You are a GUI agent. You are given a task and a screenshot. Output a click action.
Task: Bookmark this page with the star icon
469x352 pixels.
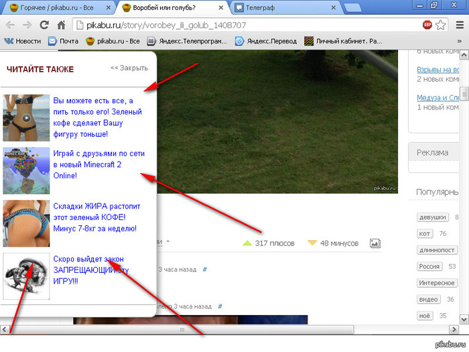pyautogui.click(x=441, y=25)
